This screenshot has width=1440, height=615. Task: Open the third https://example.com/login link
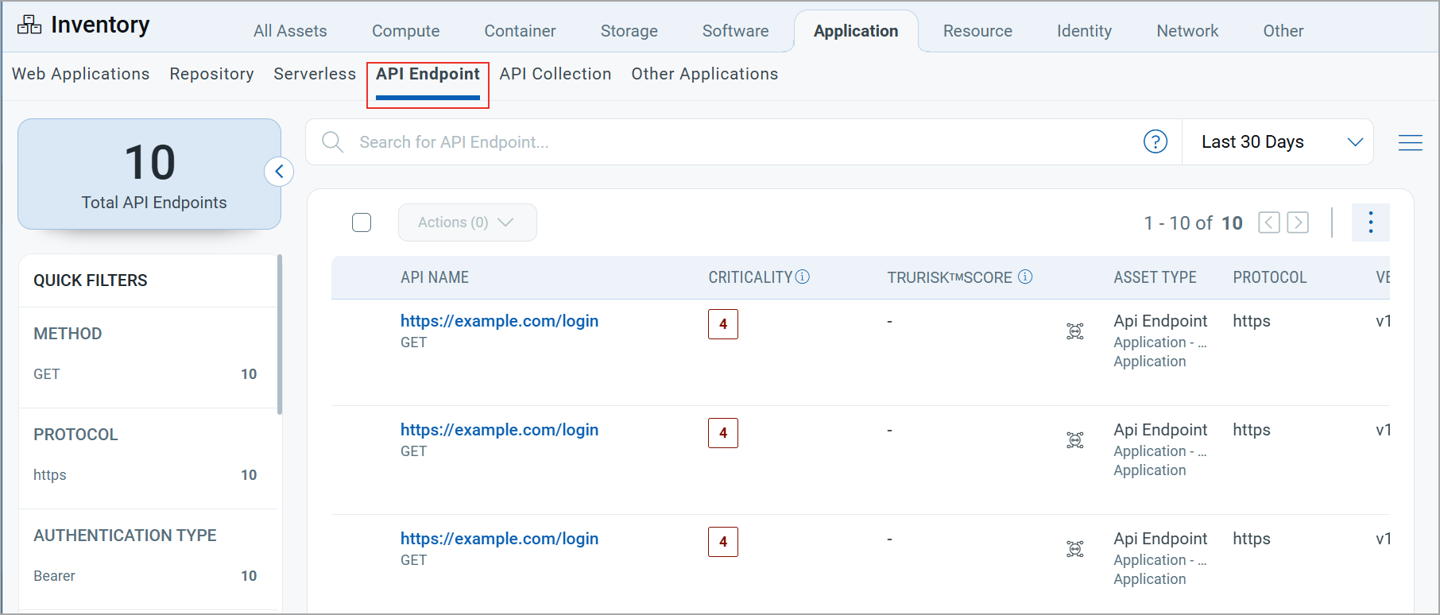(x=499, y=539)
